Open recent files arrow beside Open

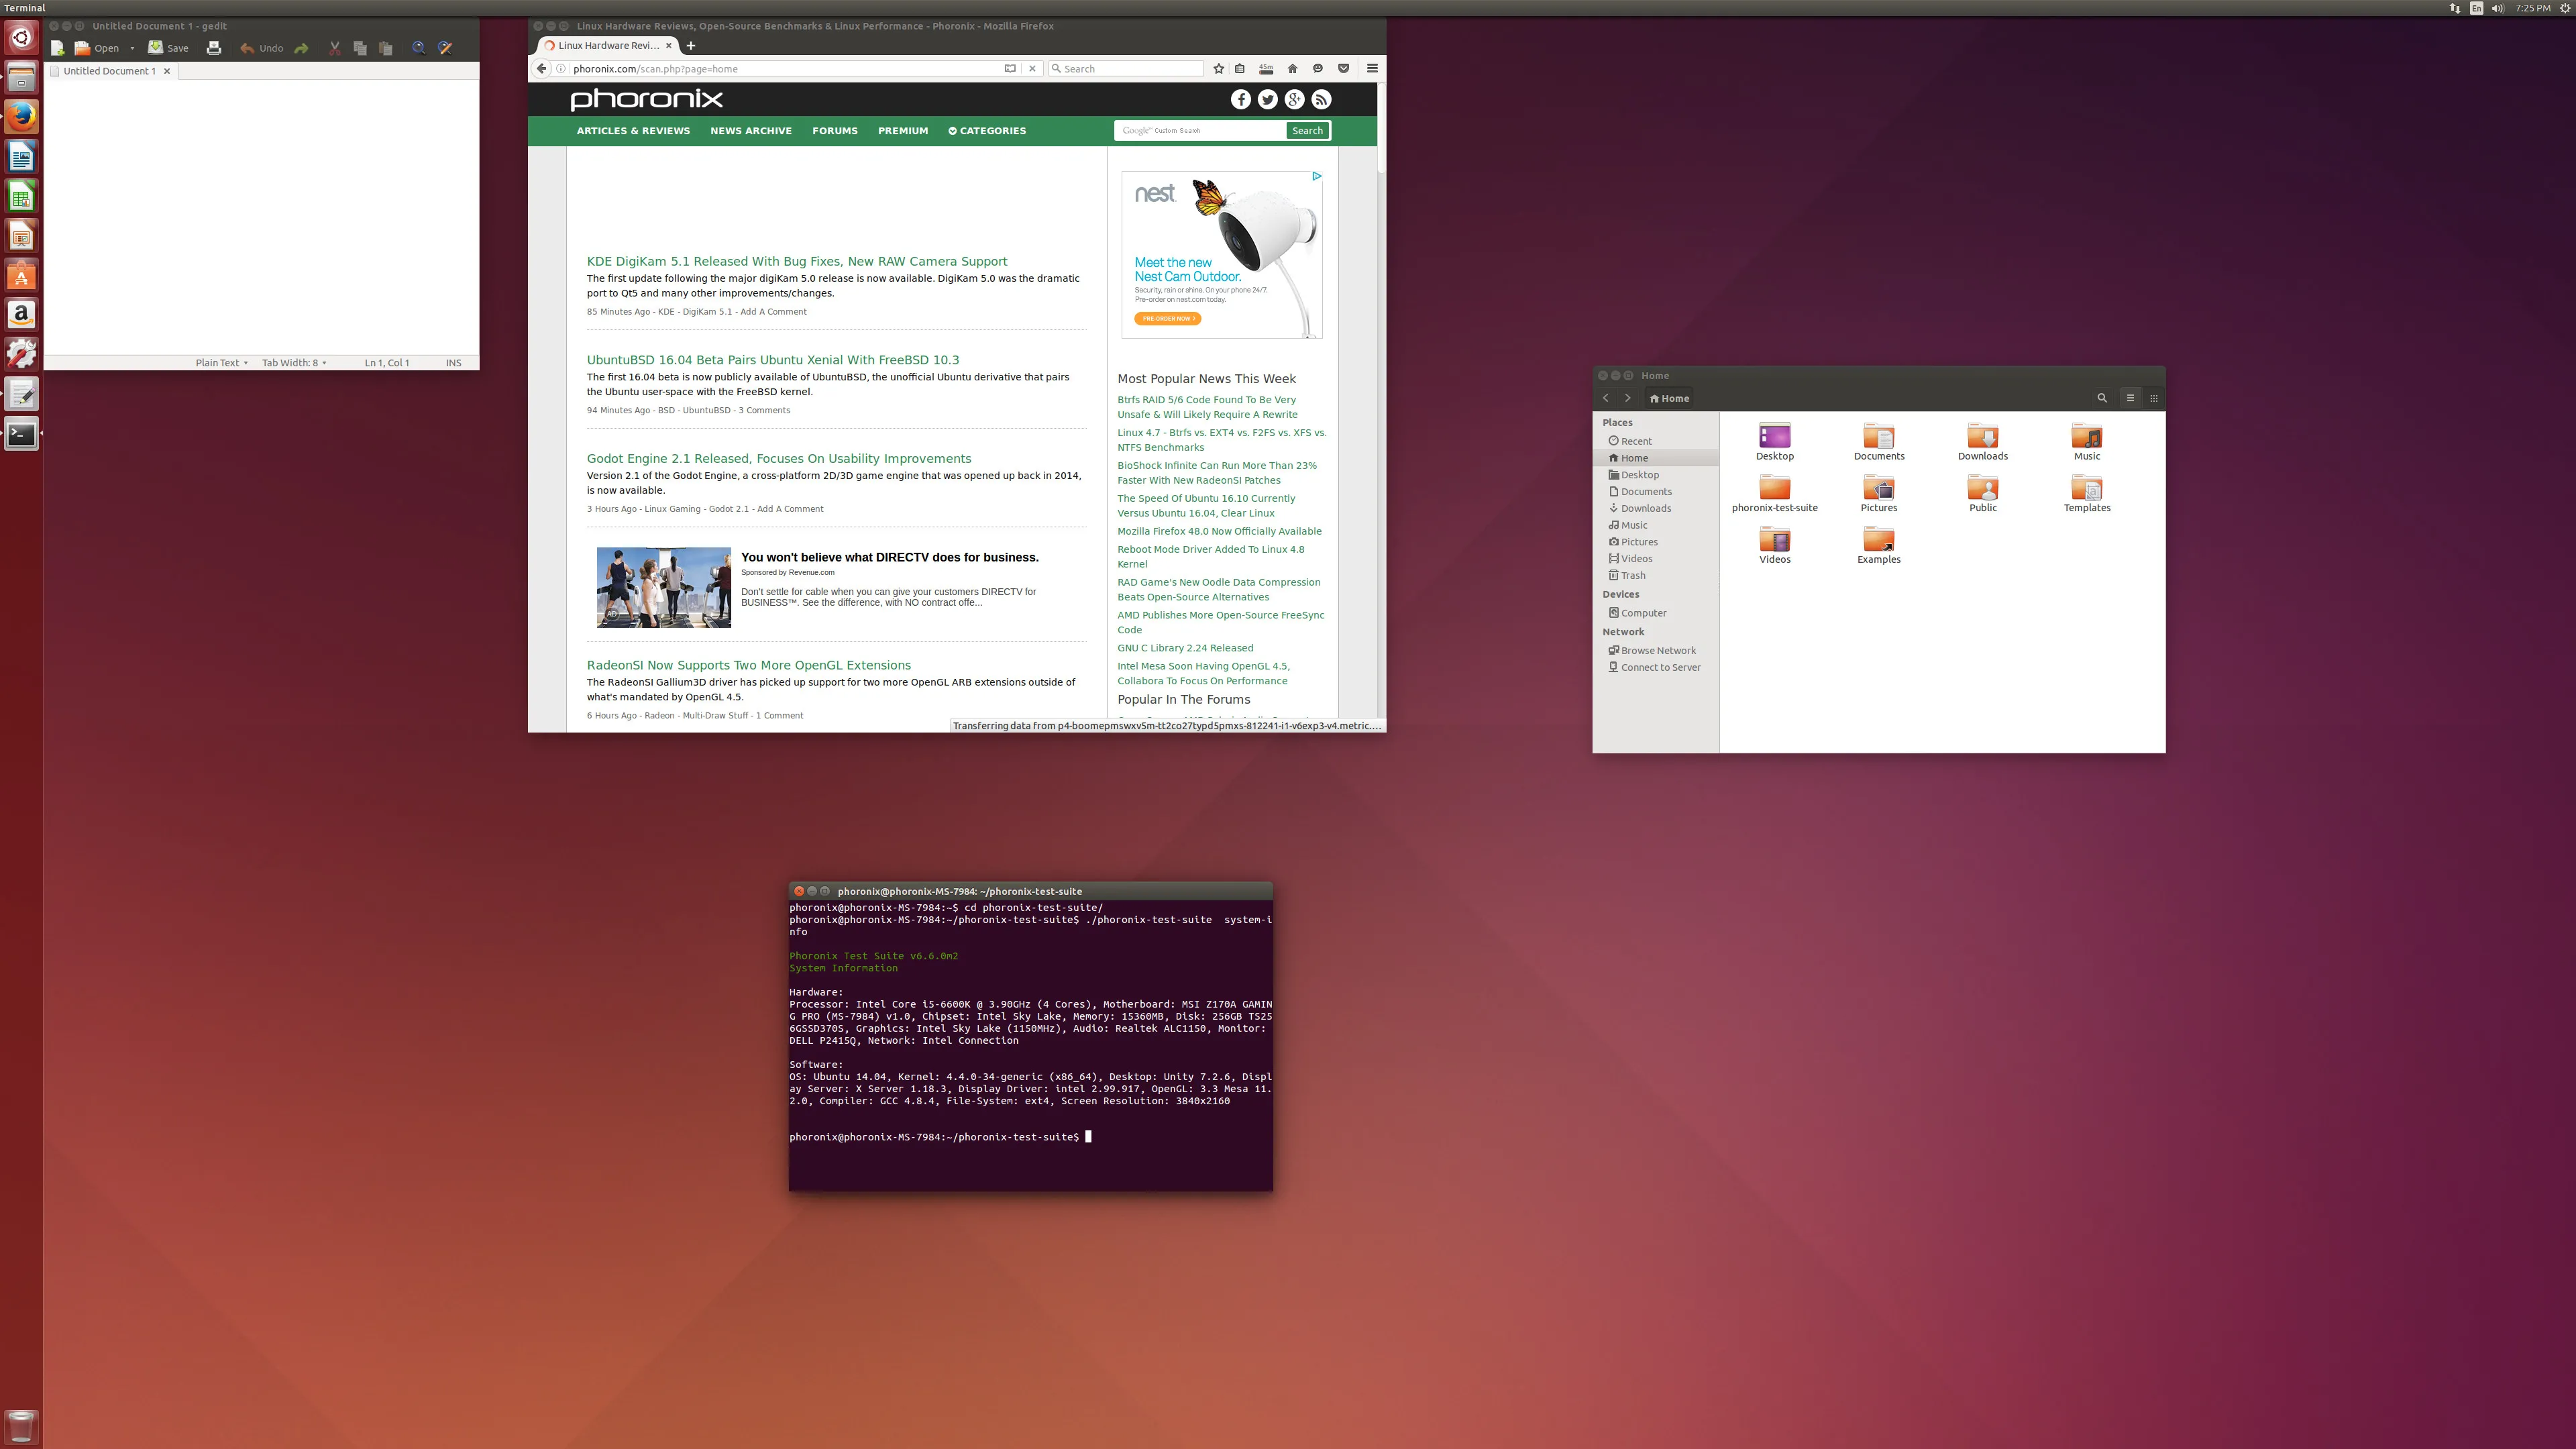click(132, 48)
